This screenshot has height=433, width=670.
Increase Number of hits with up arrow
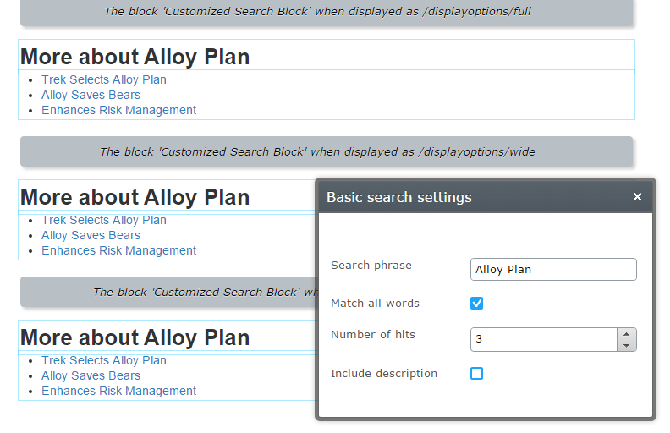pyautogui.click(x=626, y=334)
